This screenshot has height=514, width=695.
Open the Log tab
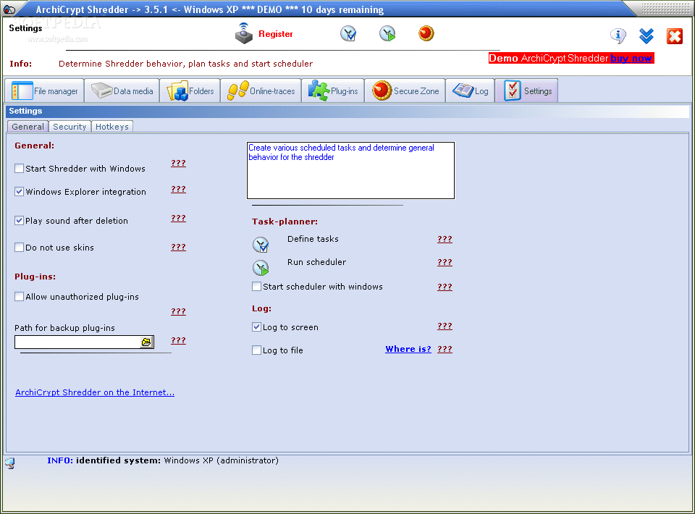point(471,90)
